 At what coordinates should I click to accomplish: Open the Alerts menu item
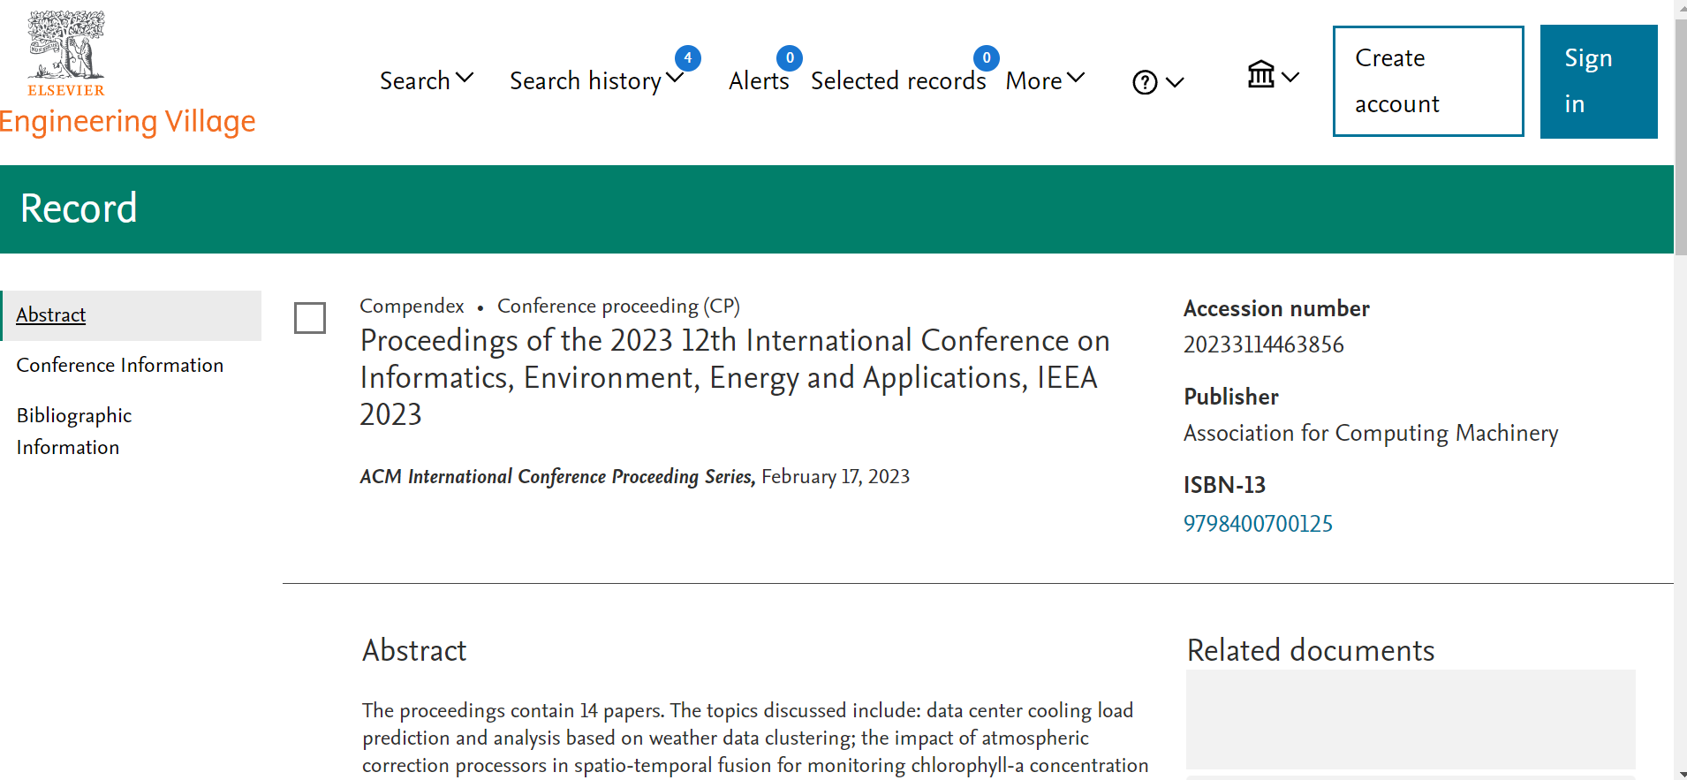click(758, 80)
